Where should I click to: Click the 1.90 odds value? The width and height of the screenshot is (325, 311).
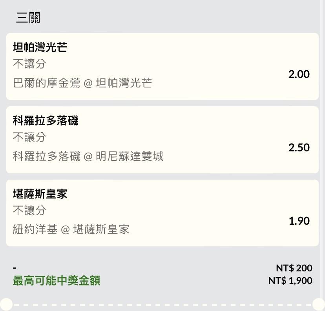tap(299, 221)
